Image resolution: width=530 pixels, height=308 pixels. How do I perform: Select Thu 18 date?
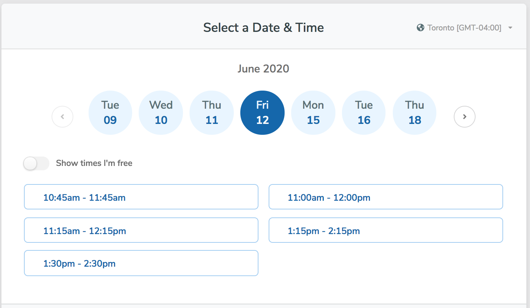(415, 113)
